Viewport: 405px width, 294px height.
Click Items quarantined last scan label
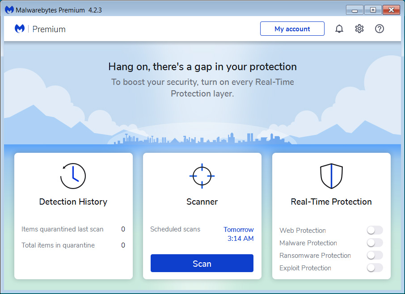[x=62, y=229]
